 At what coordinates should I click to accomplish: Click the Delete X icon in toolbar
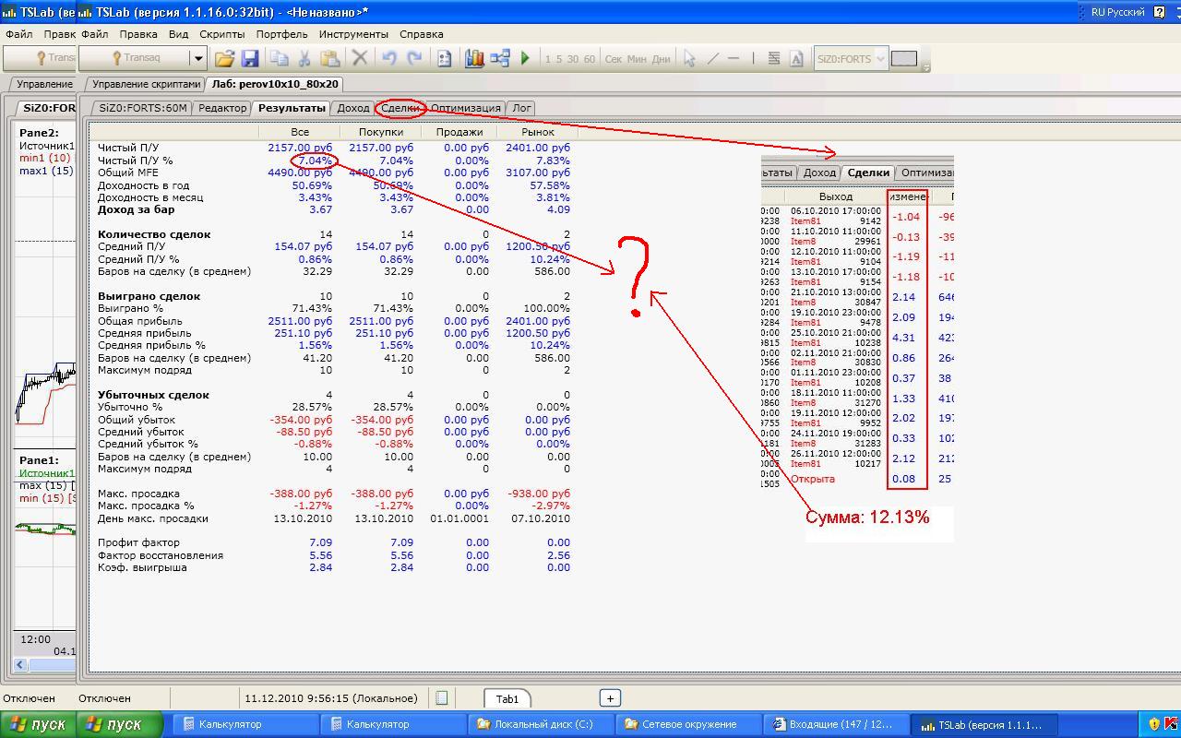tap(360, 58)
